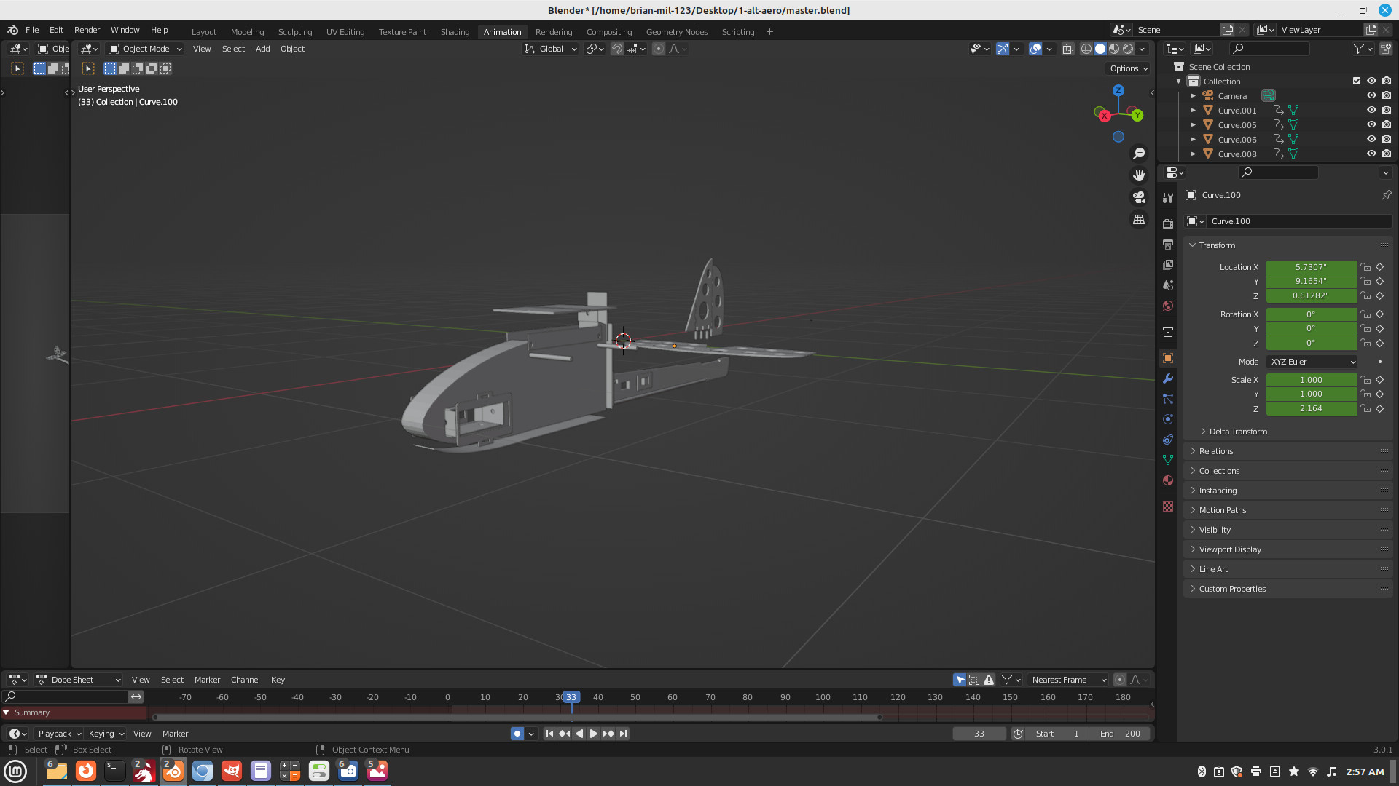
Task: Expand the Delta Transform panel
Action: point(1237,432)
